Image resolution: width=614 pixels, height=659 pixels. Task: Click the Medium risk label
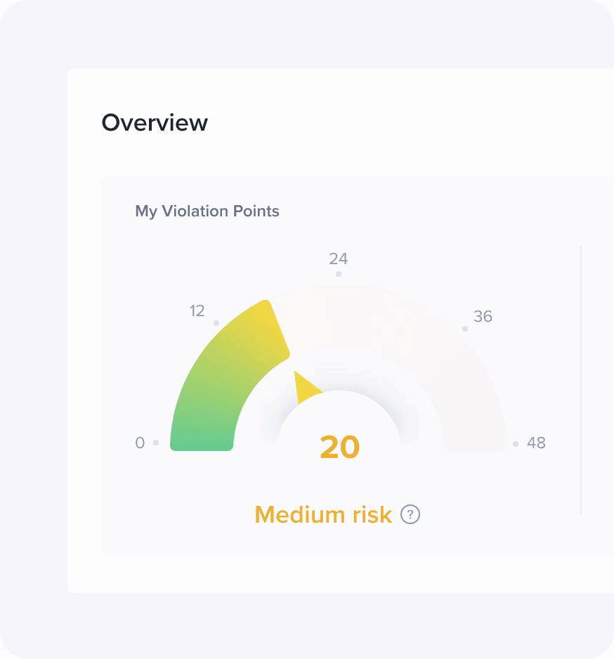coord(322,515)
